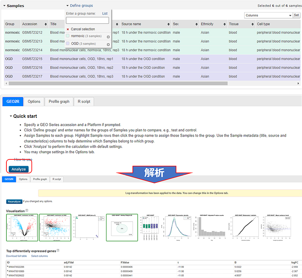The height and width of the screenshot is (278, 302).
Task: Open the Profile graph tab above Reanalyze
Action: pyautogui.click(x=40, y=179)
